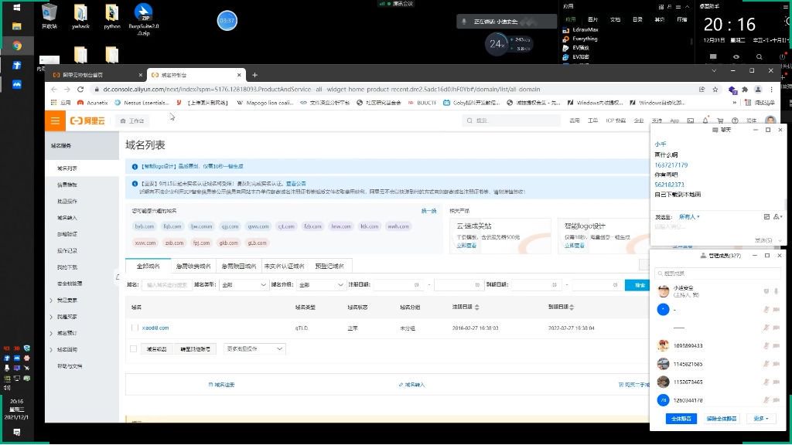
Task: Select the suggested domain byb.com
Action: pyautogui.click(x=144, y=226)
